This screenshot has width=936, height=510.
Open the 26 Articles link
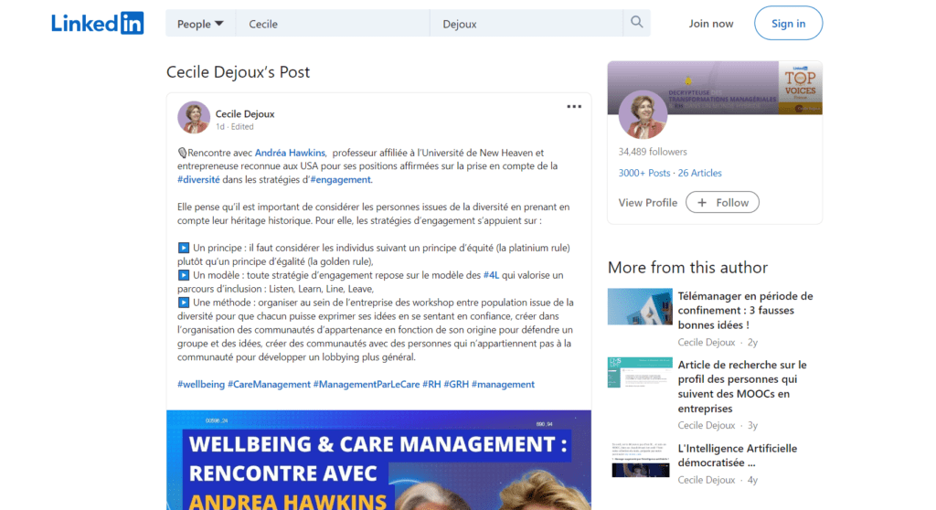click(699, 173)
